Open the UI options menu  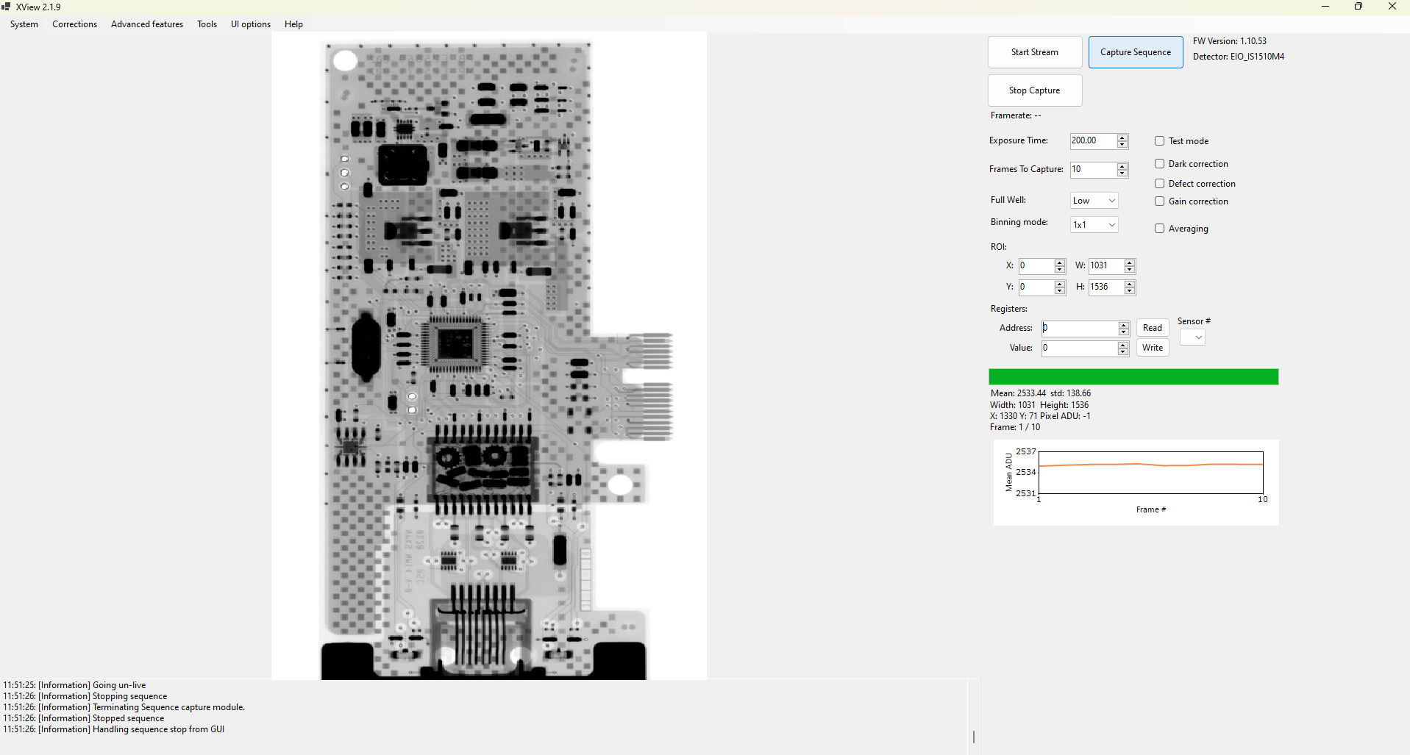pos(251,24)
